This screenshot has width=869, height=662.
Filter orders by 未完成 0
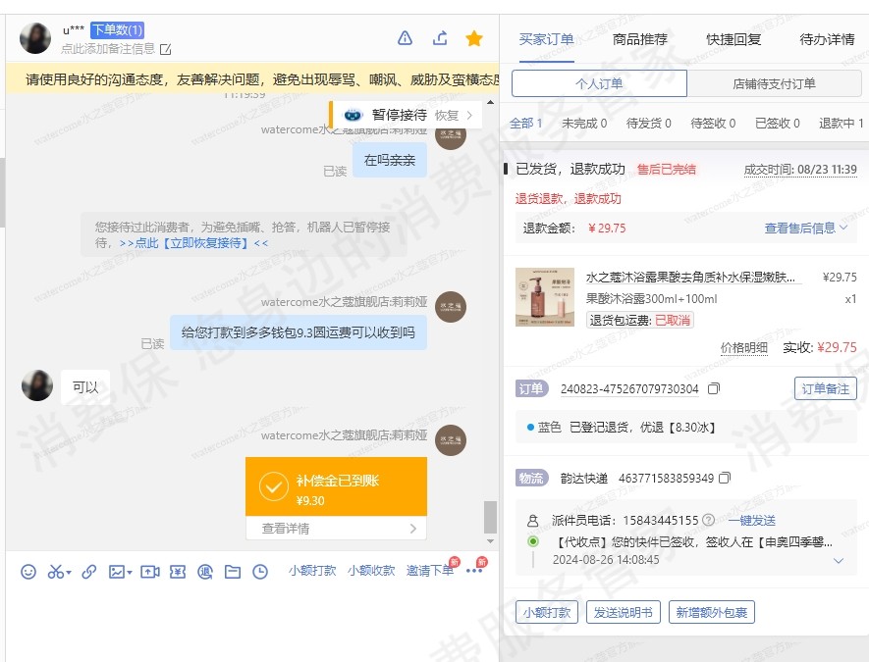click(584, 123)
